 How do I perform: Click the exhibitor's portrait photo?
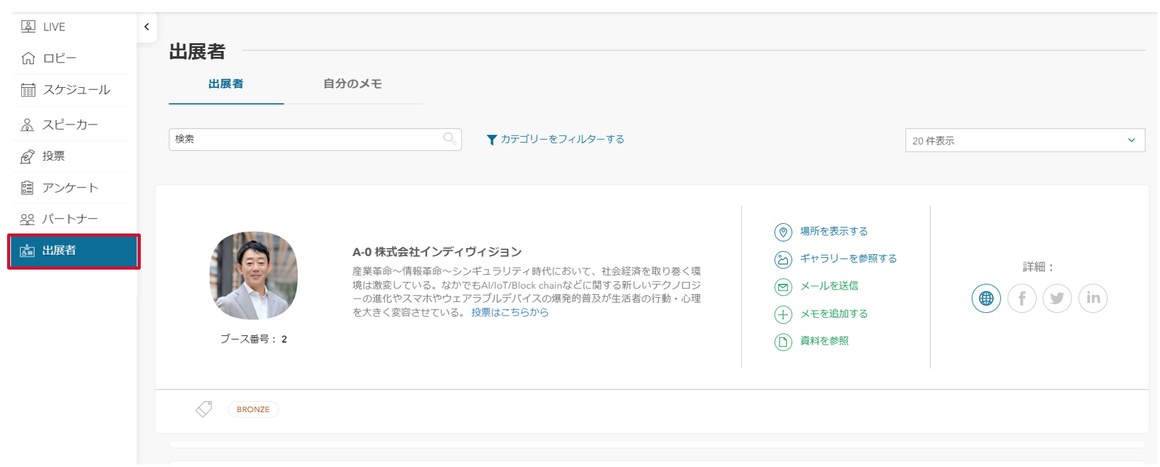(253, 275)
